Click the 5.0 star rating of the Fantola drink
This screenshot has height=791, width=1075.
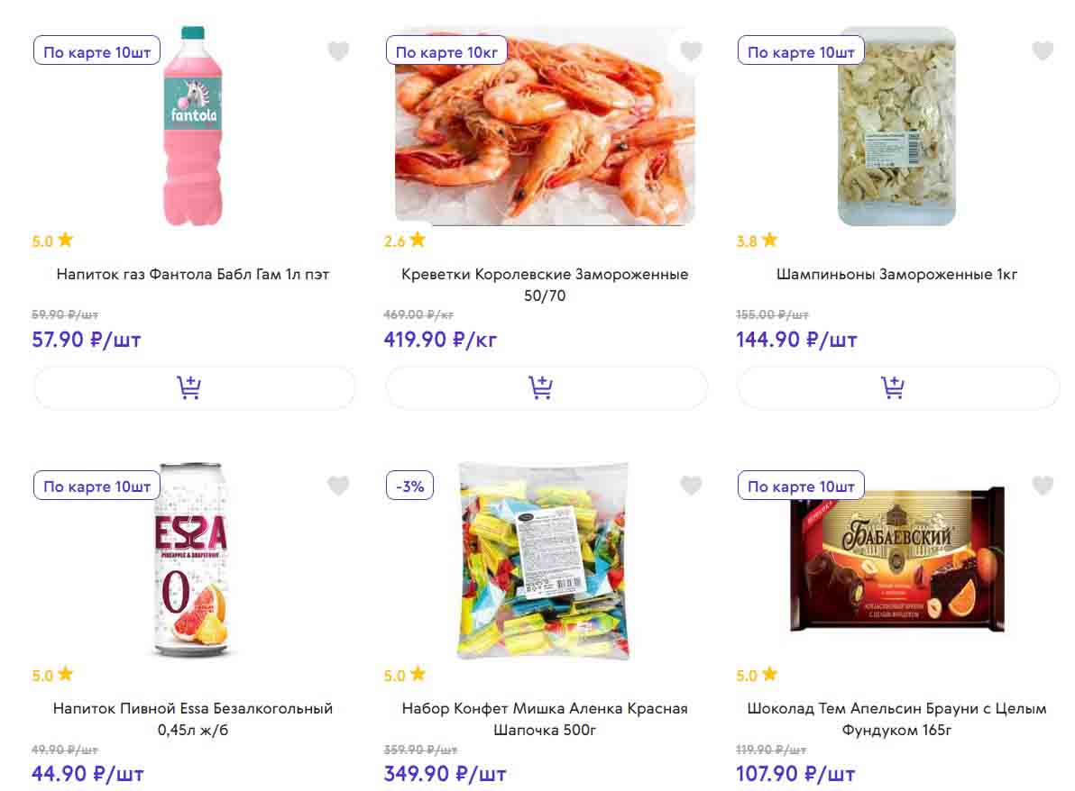tap(52, 241)
